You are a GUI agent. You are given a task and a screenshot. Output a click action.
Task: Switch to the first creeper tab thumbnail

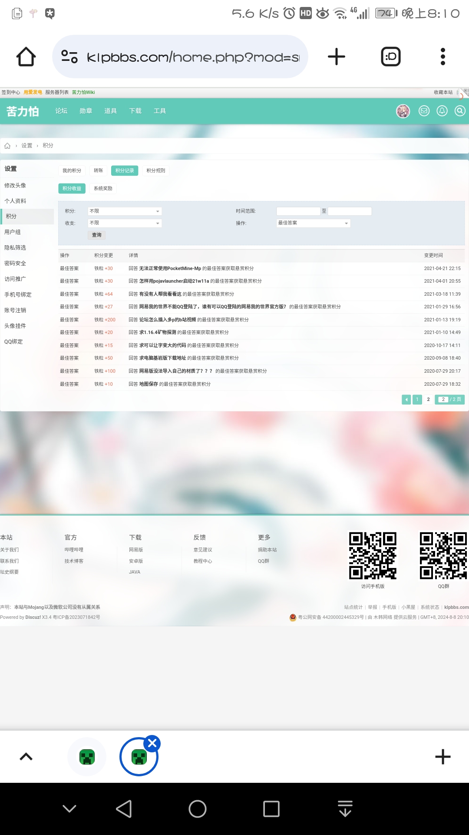click(x=87, y=757)
